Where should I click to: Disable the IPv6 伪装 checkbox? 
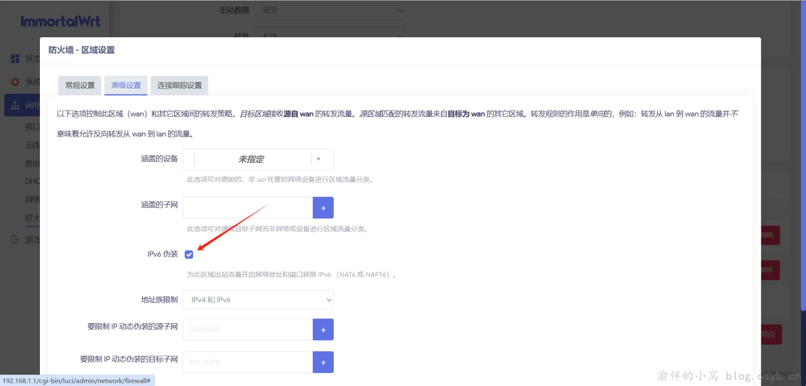click(x=189, y=254)
